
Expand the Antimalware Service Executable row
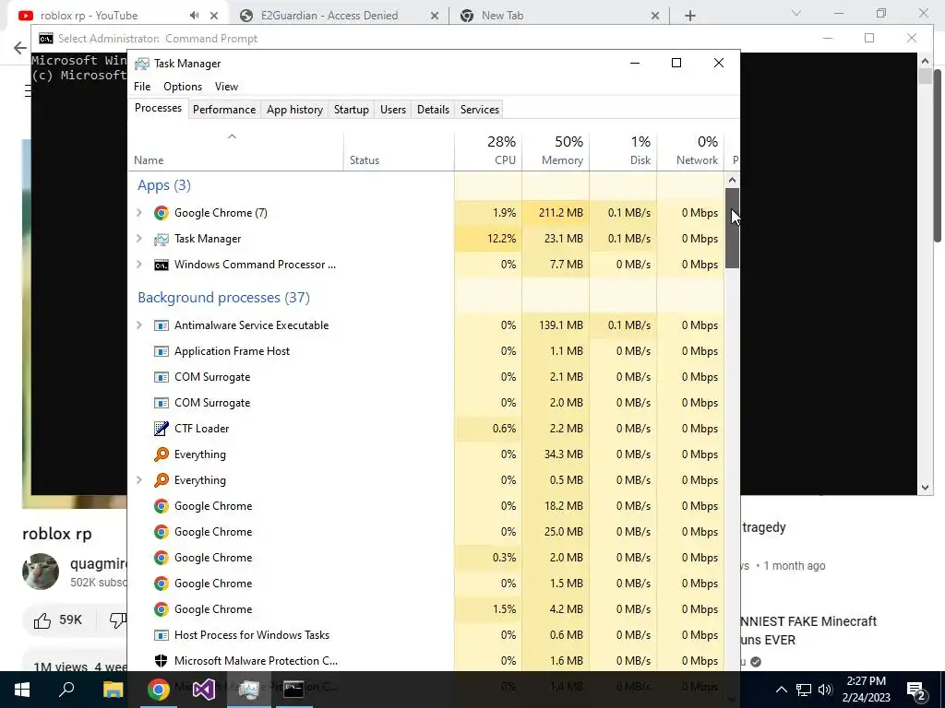(x=139, y=325)
